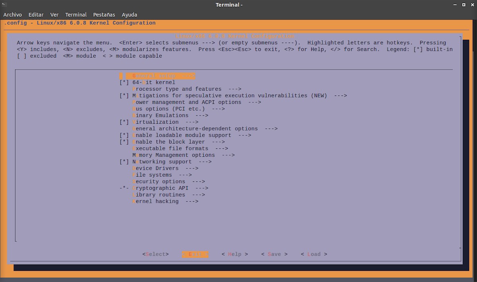Click the <Select> button

155,254
